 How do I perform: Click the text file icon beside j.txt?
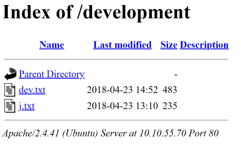click(10, 106)
